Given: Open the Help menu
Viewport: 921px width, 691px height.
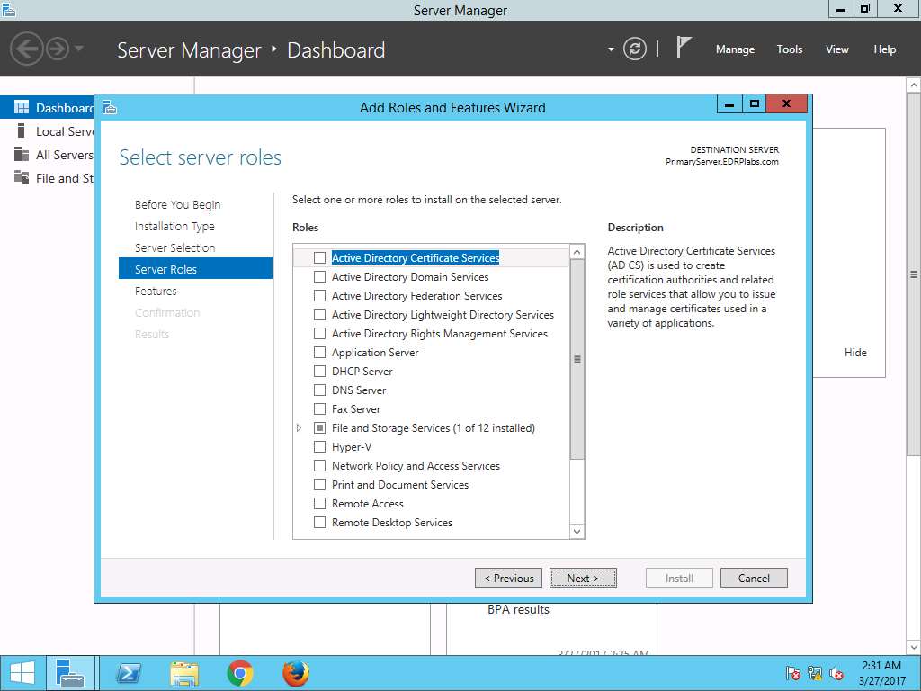Looking at the screenshot, I should click(884, 49).
